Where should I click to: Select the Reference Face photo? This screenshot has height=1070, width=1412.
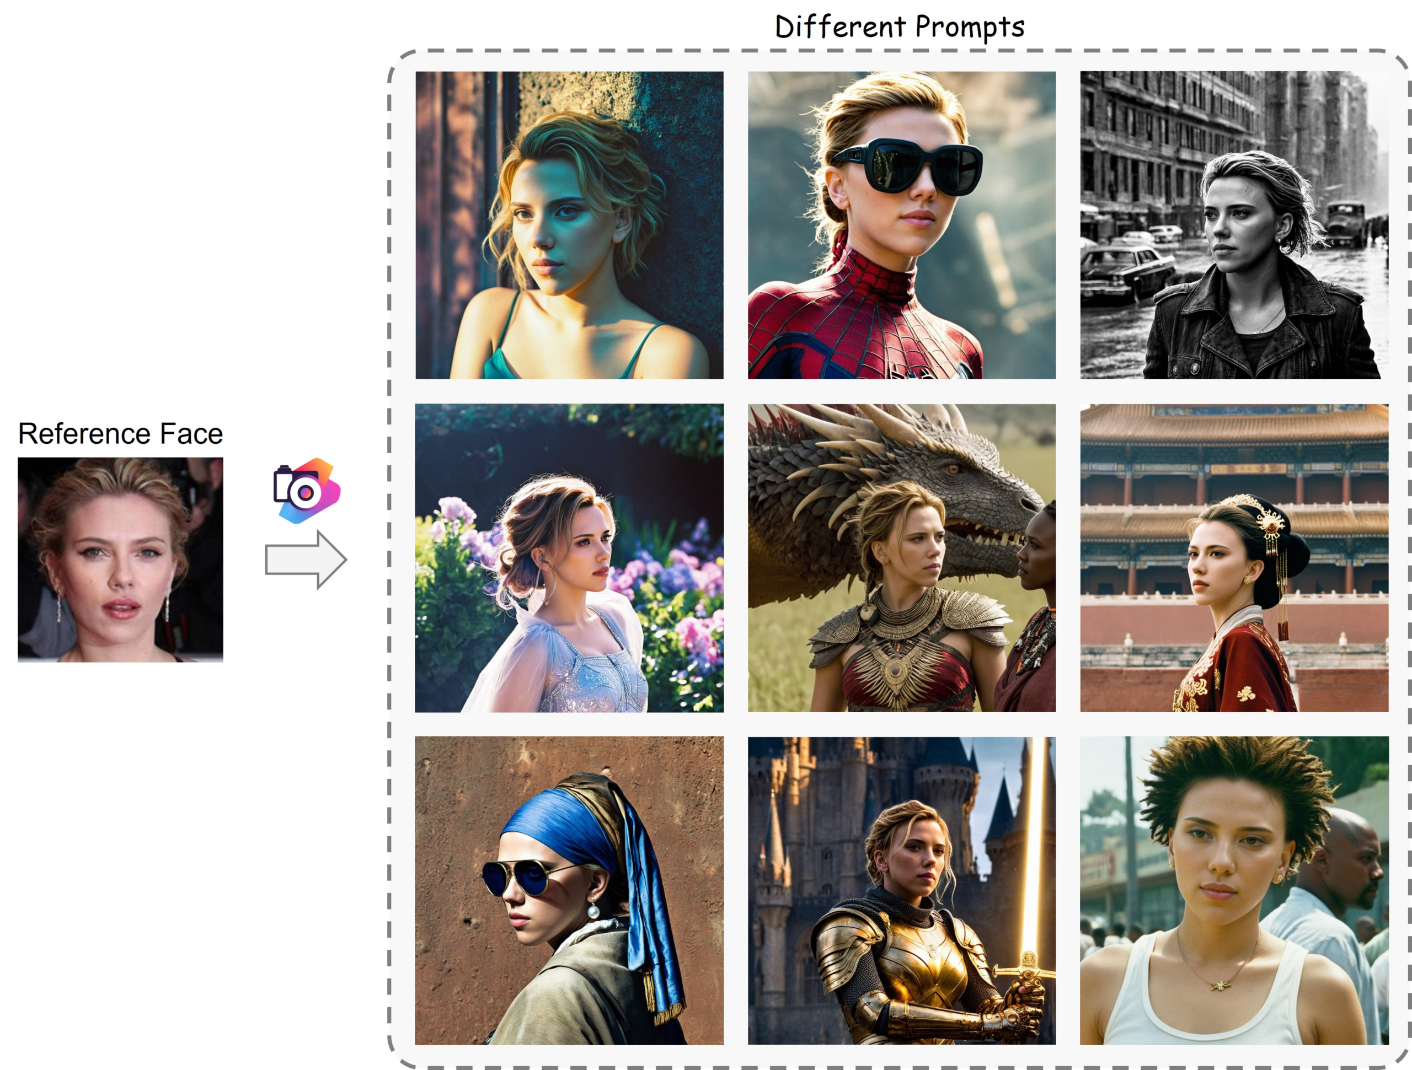pos(121,560)
